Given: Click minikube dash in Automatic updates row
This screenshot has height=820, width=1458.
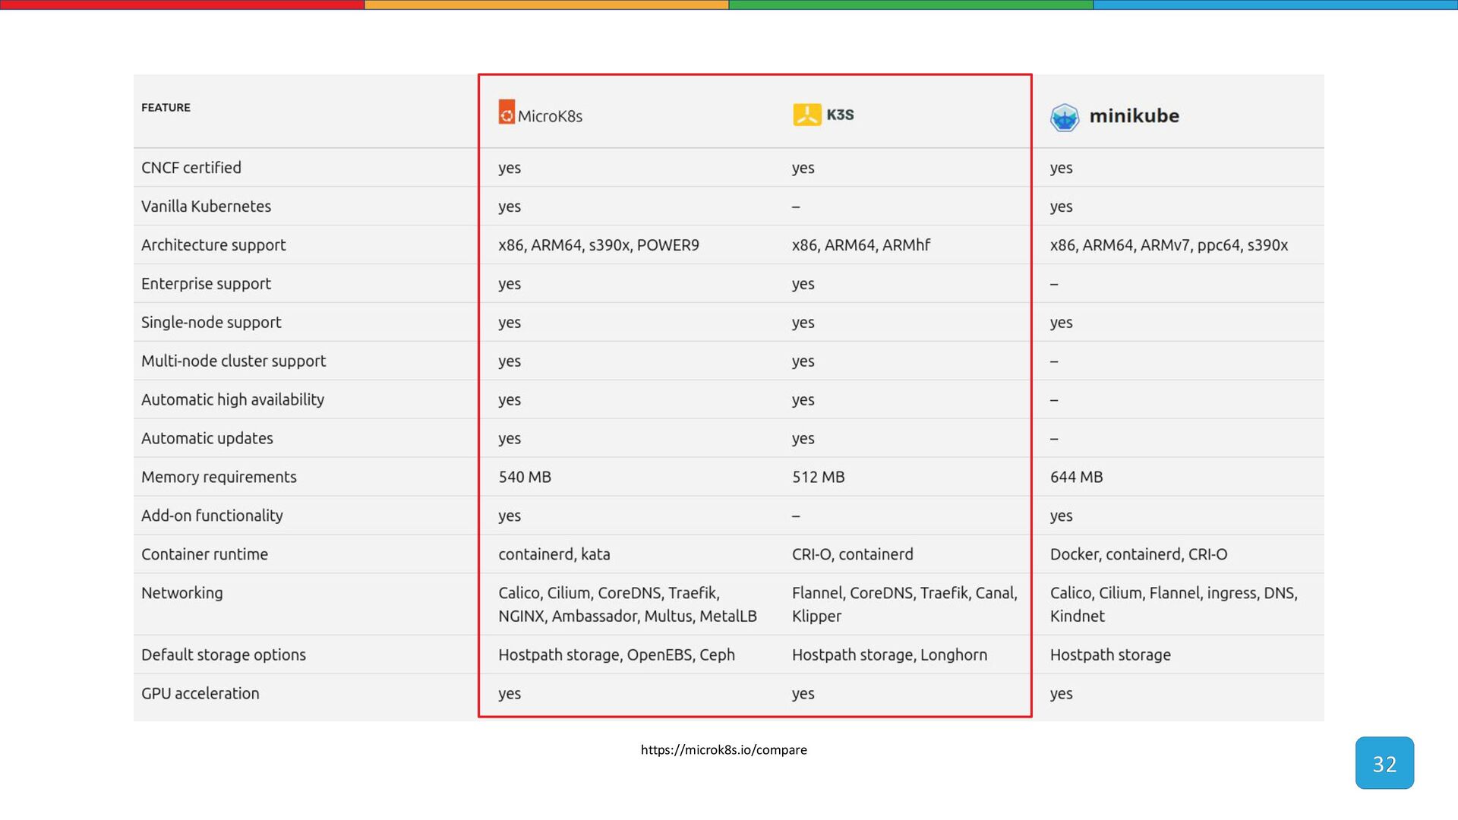Looking at the screenshot, I should (x=1054, y=440).
